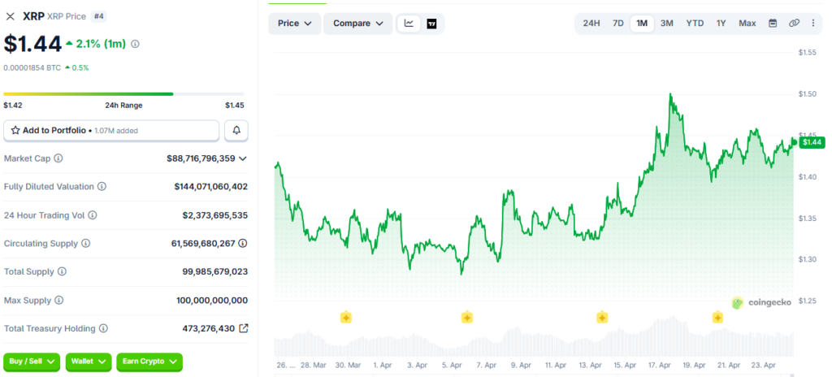Image resolution: width=832 pixels, height=377 pixels.
Task: Switch chart to 7D tab
Action: point(617,24)
